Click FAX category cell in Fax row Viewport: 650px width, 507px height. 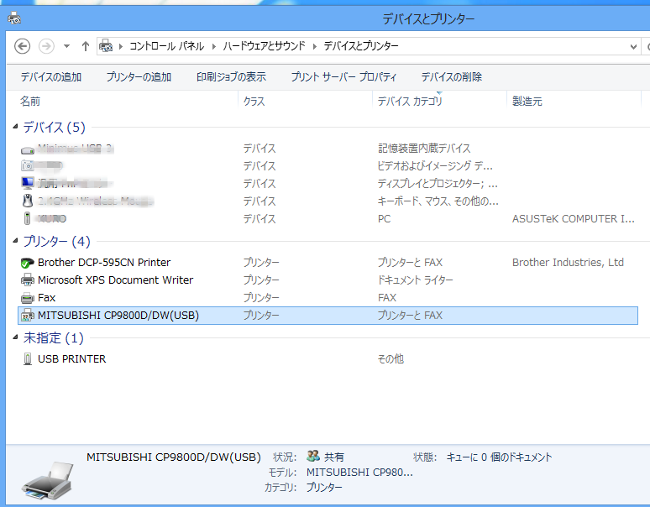(387, 297)
